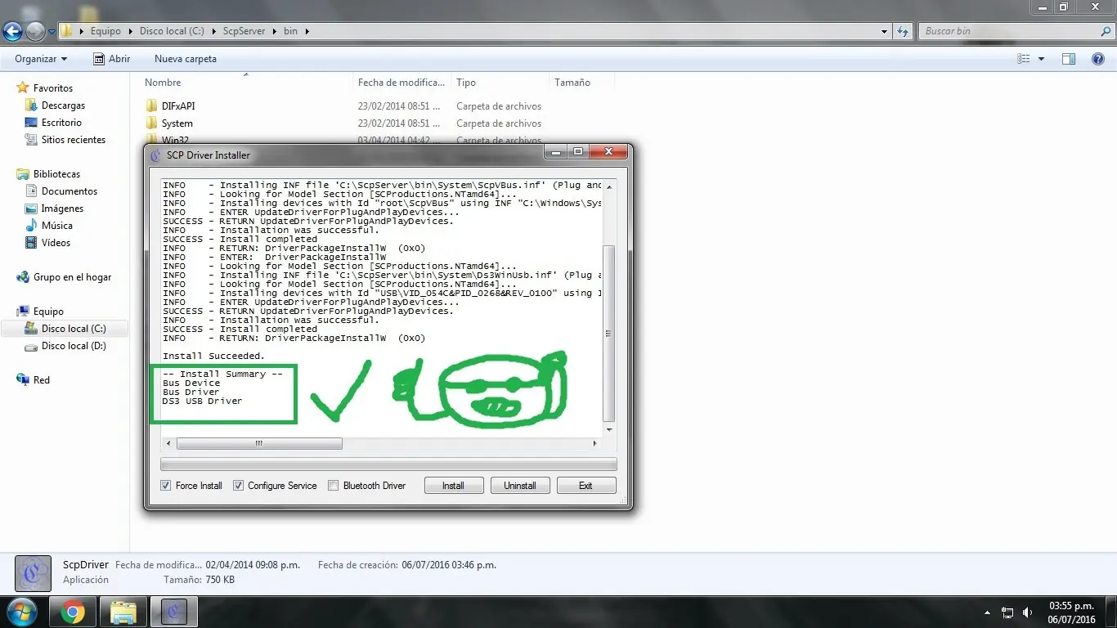Select bin in the address breadcrumb
Viewport: 1117px width, 628px height.
tap(290, 31)
